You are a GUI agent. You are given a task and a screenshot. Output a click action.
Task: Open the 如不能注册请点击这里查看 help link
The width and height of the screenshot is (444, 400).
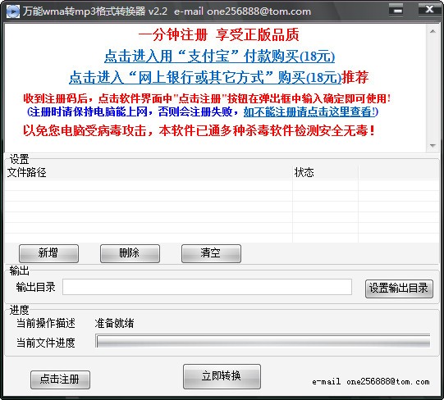coord(310,111)
